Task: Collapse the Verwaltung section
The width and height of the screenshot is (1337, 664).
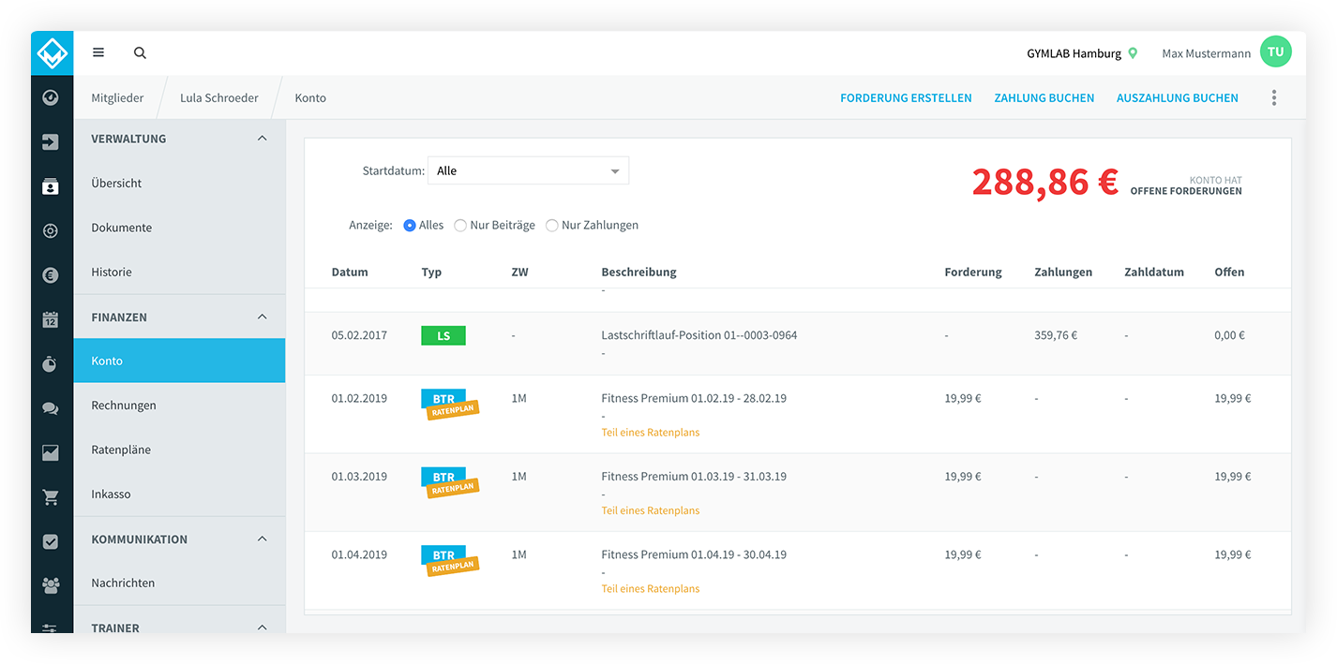Action: pos(262,139)
